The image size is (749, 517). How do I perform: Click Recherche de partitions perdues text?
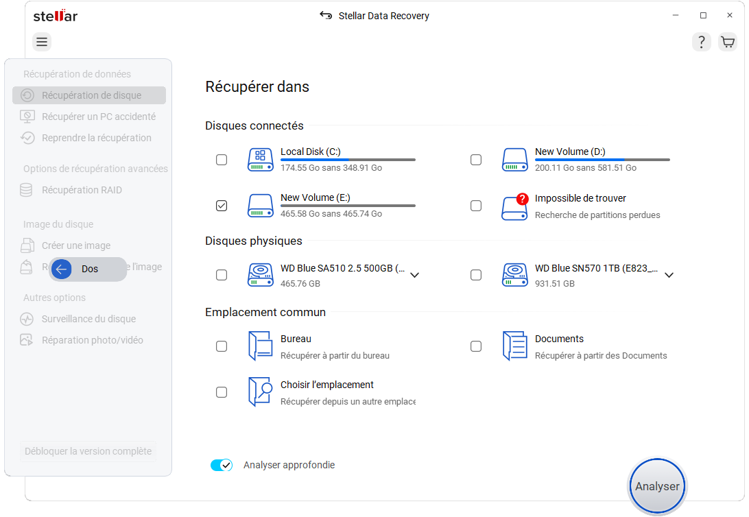[x=597, y=215]
